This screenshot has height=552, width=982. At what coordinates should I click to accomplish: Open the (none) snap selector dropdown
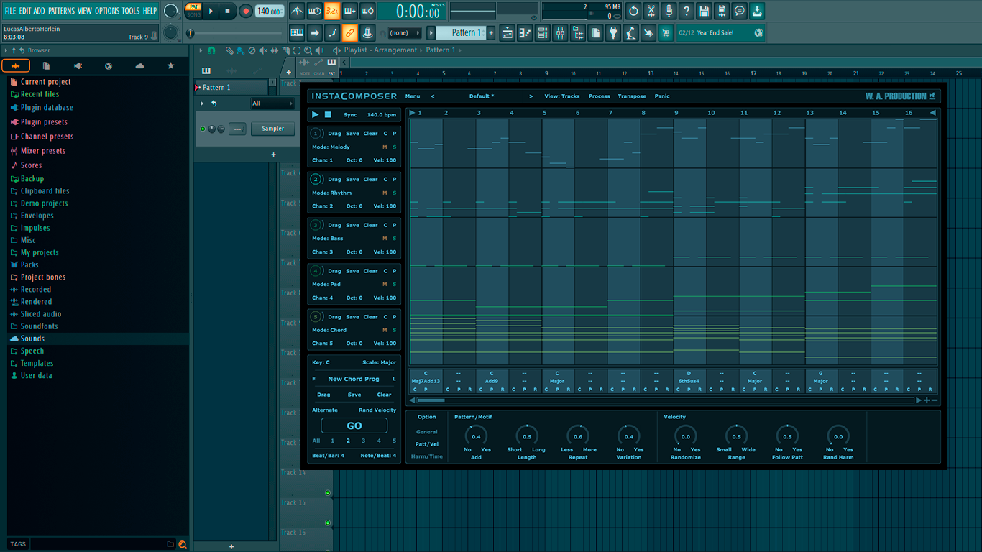[403, 33]
